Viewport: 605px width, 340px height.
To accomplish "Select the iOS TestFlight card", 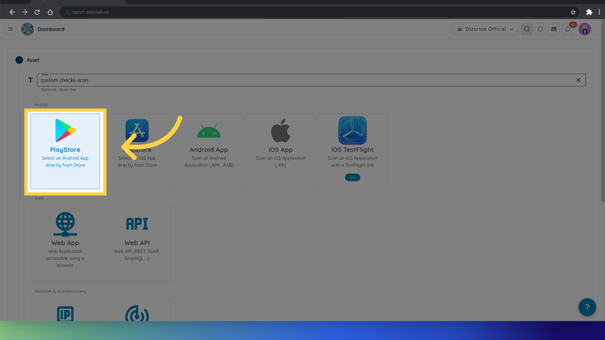I will 352,151.
